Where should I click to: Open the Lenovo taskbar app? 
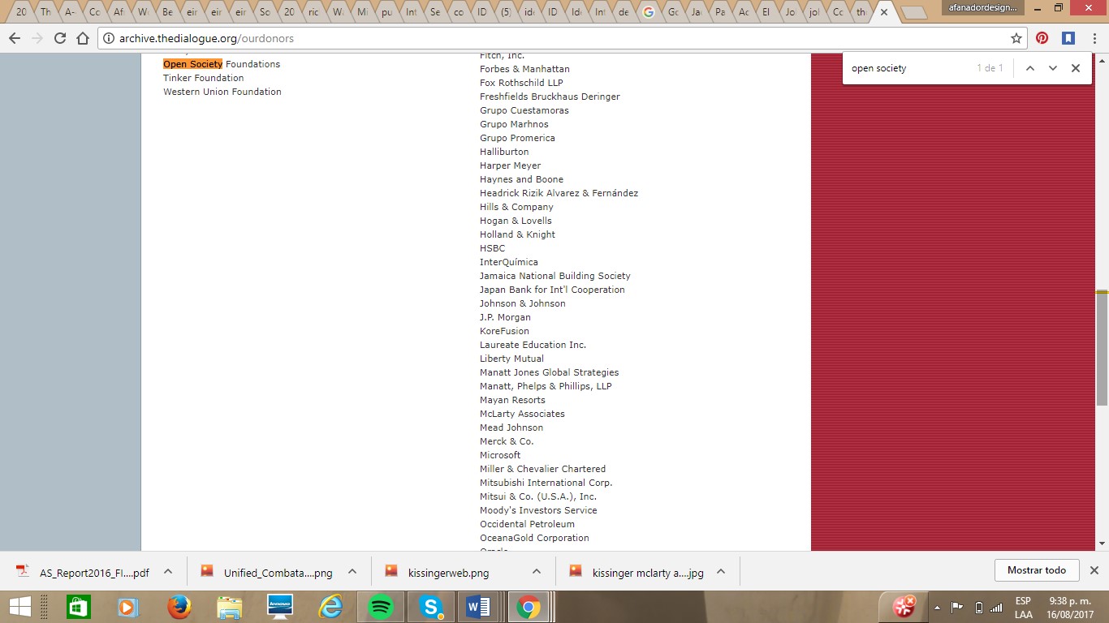280,607
